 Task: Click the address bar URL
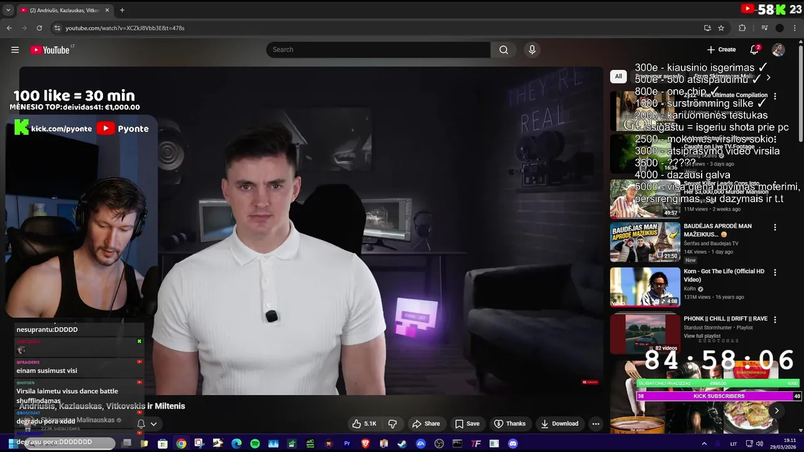click(x=125, y=28)
